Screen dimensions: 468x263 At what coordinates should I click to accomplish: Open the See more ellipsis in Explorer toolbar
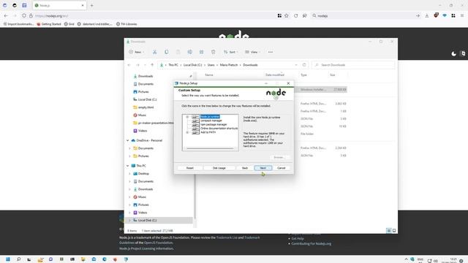tap(271, 52)
